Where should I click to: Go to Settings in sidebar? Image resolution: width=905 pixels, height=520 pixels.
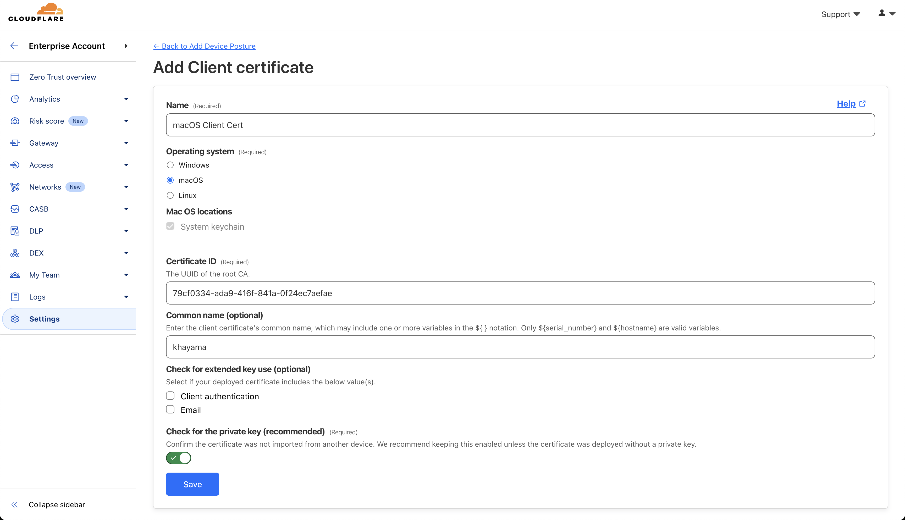coord(44,319)
